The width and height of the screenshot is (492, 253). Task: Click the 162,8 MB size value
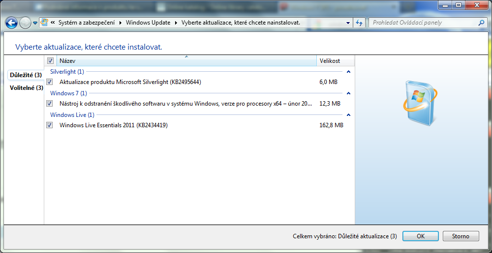click(331, 125)
